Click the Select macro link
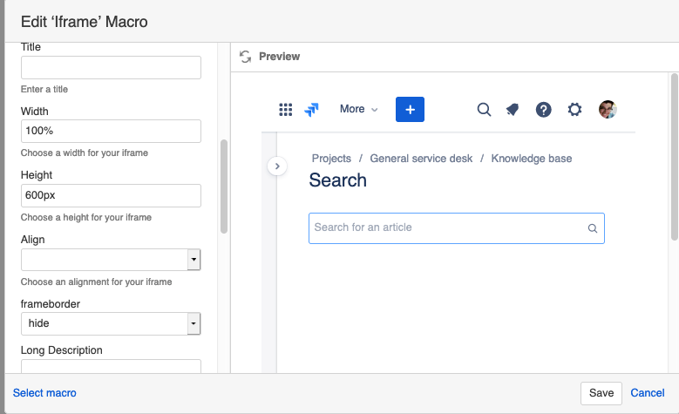 [x=44, y=393]
